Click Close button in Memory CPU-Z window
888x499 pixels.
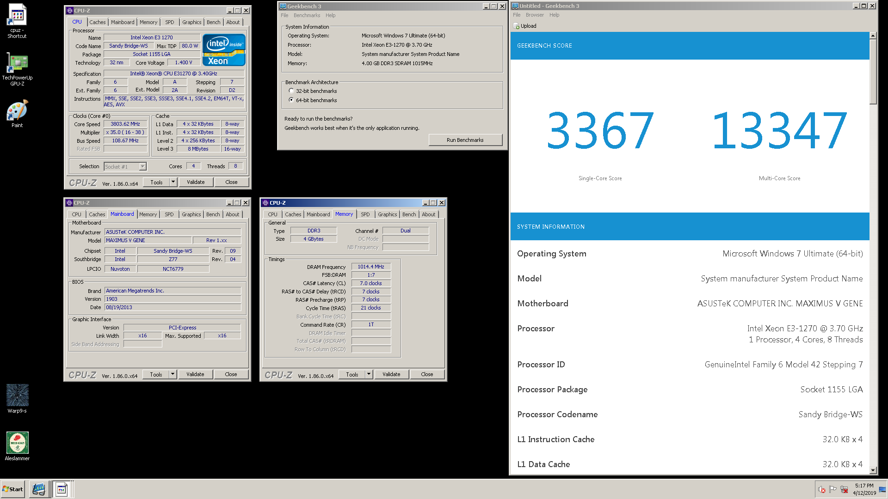427,374
